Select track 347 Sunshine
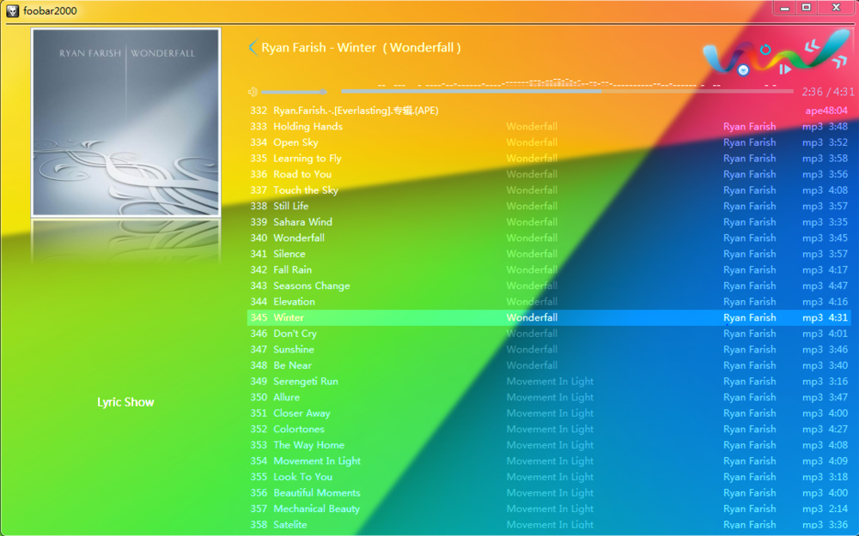Screen dimensions: 859x536 [x=550, y=349]
